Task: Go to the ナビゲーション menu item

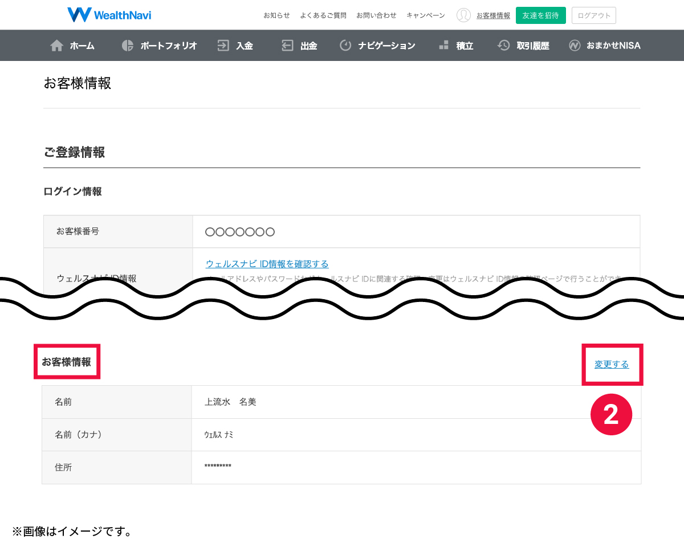Action: (386, 46)
